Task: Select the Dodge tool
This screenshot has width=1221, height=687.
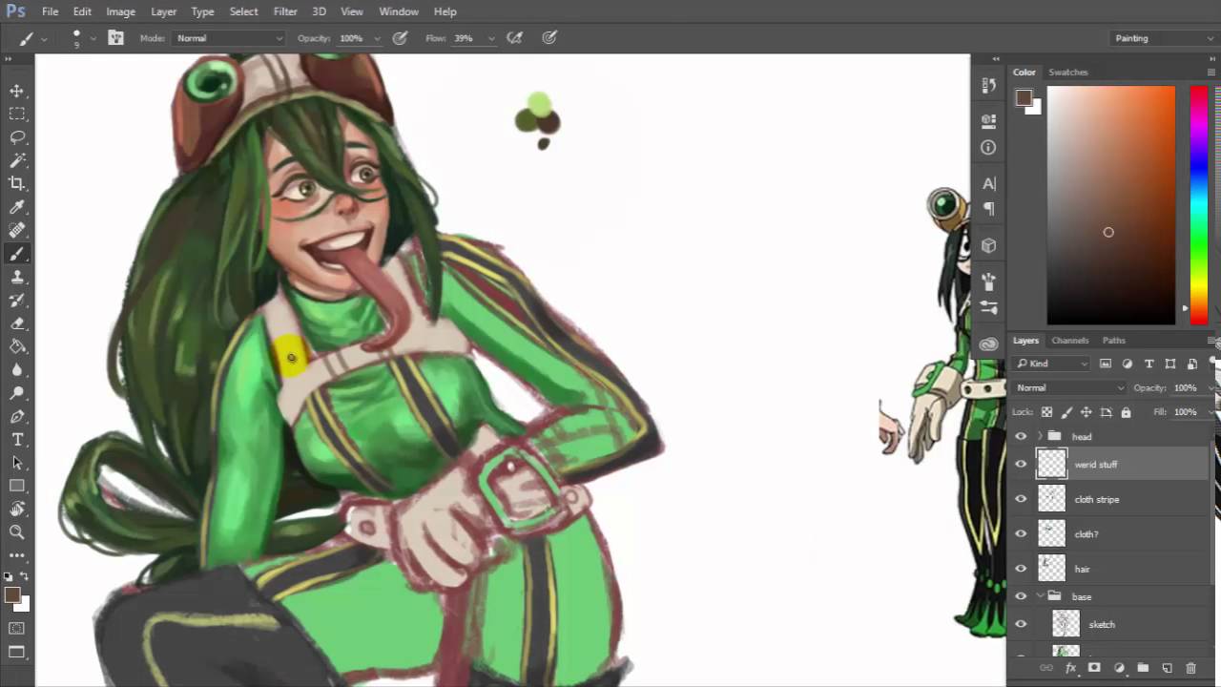Action: [x=17, y=393]
